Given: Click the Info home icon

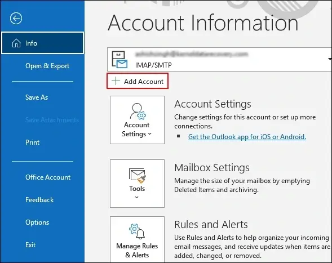Looking at the screenshot, I should click(x=16, y=43).
